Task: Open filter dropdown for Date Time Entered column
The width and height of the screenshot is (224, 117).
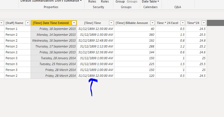Action: pyautogui.click(x=74, y=23)
